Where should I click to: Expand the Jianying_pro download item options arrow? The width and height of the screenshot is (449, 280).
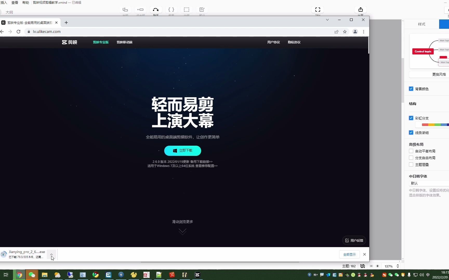(51, 254)
